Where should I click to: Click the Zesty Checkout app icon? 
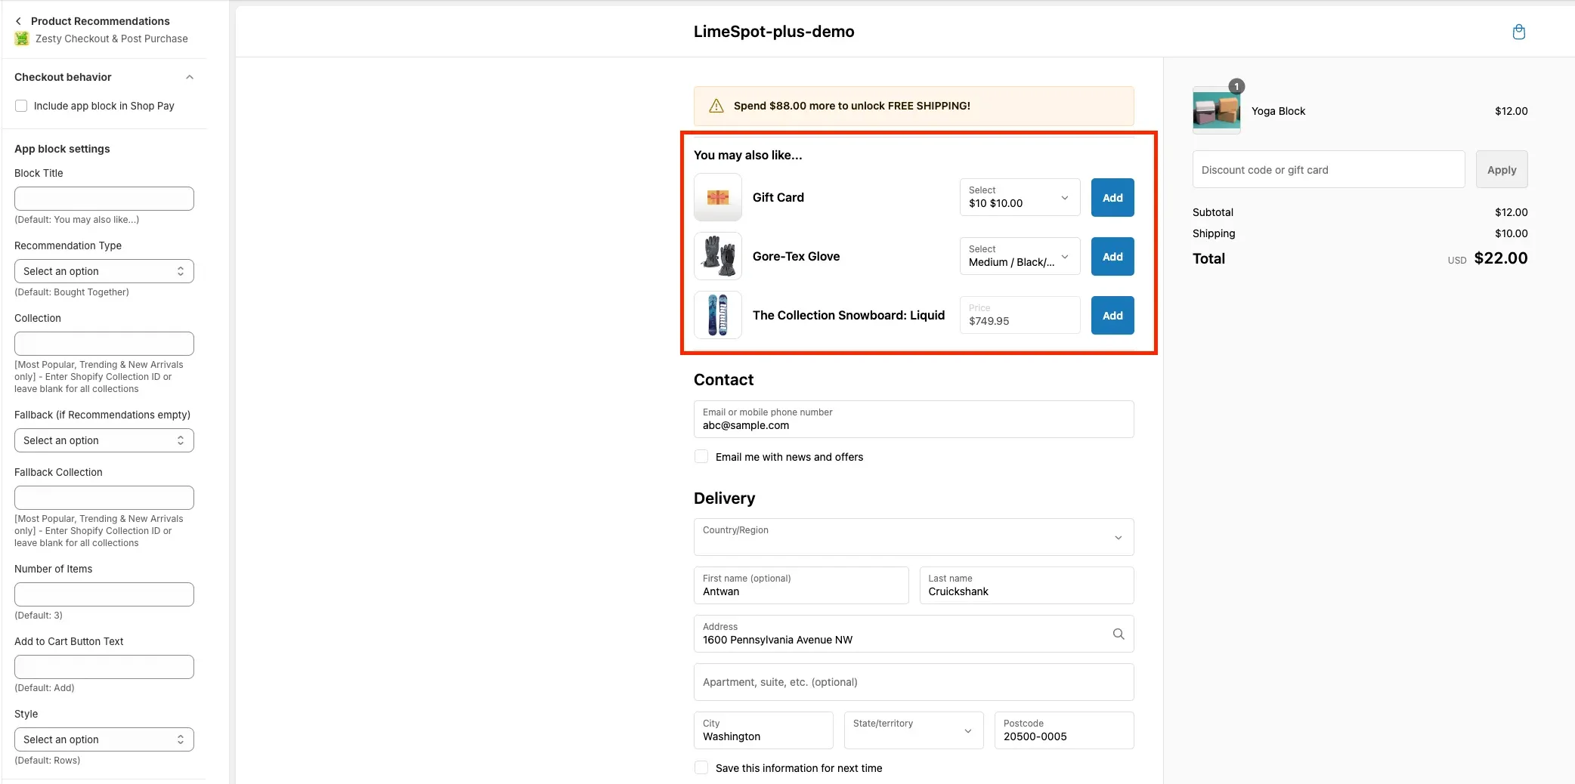(22, 39)
